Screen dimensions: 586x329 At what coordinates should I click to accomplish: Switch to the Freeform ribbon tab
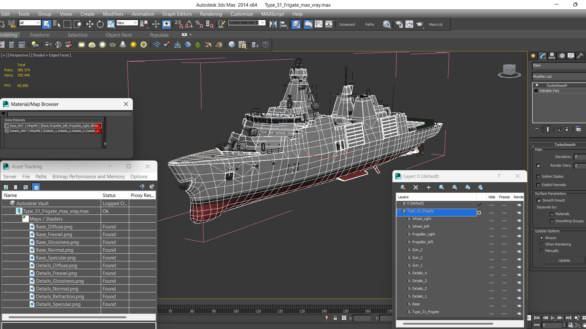pyautogui.click(x=40, y=35)
